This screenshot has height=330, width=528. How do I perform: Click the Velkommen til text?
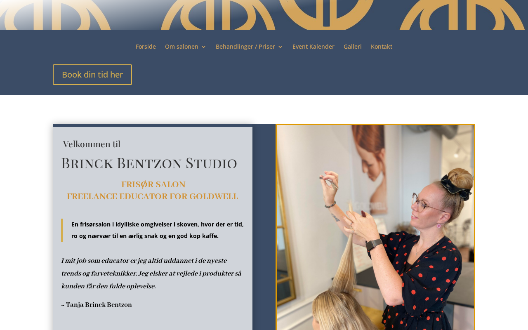click(92, 144)
